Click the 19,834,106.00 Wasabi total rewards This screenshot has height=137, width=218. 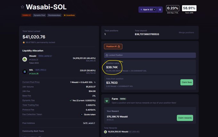point(118,132)
